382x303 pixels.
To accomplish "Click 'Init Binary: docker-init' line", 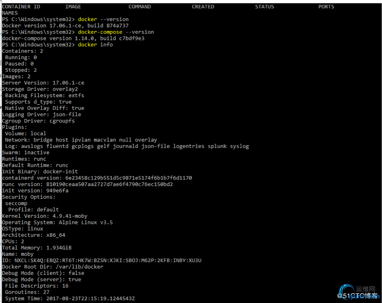I will click(x=40, y=171).
